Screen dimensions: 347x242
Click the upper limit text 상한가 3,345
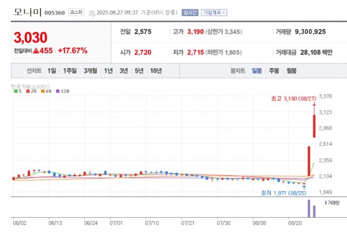pos(224,32)
